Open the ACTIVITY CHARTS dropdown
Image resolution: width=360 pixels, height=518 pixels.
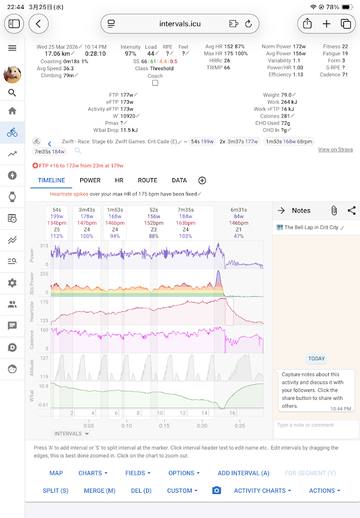point(262,490)
